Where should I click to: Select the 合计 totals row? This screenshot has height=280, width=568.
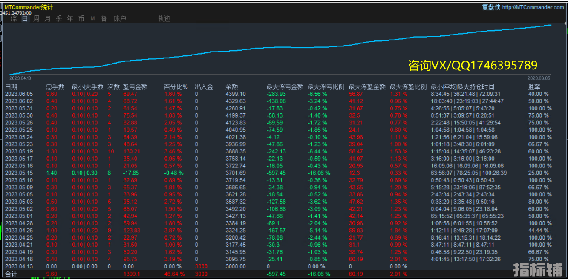(12, 274)
